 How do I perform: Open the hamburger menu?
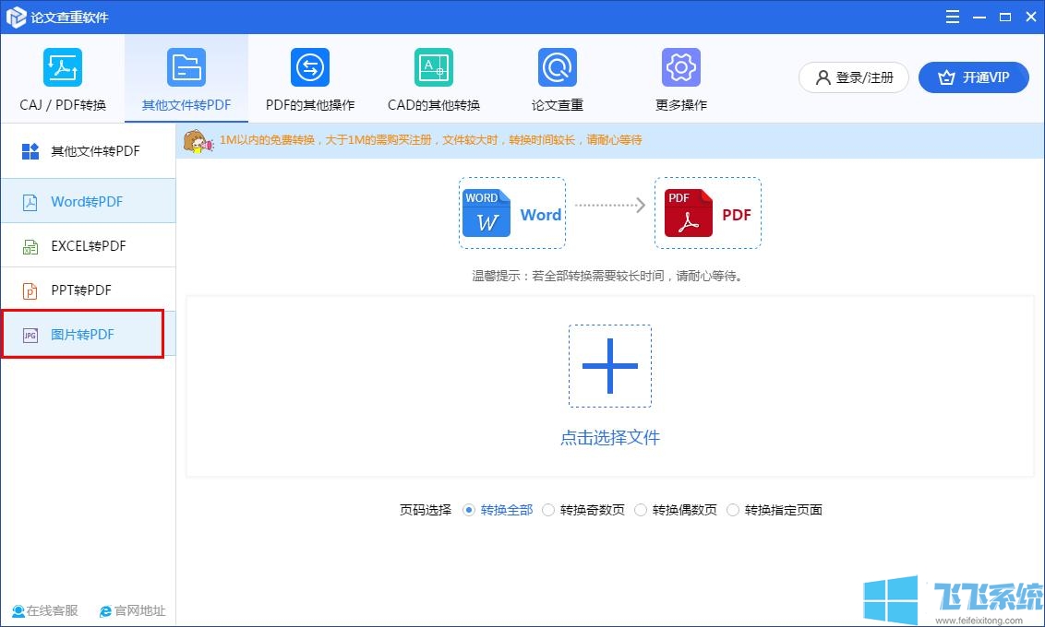tap(952, 16)
